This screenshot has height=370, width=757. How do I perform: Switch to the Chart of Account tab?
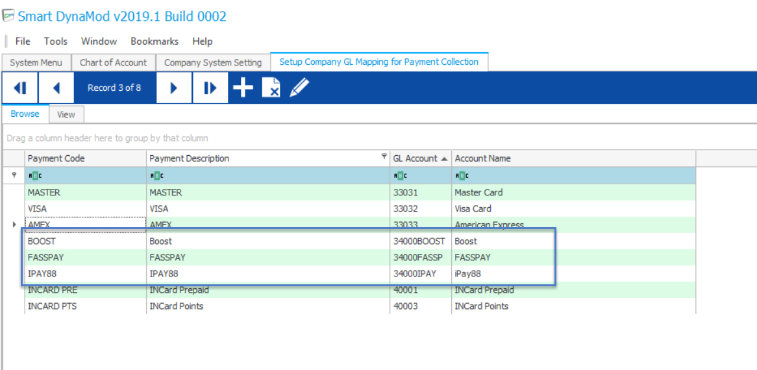[x=114, y=62]
